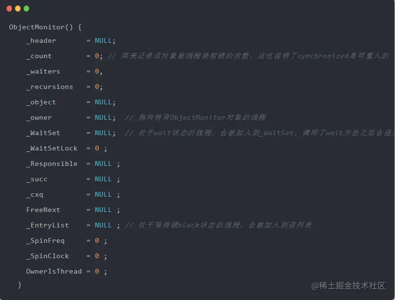Click the green maximize dot
395x300 pixels.
tap(26, 9)
